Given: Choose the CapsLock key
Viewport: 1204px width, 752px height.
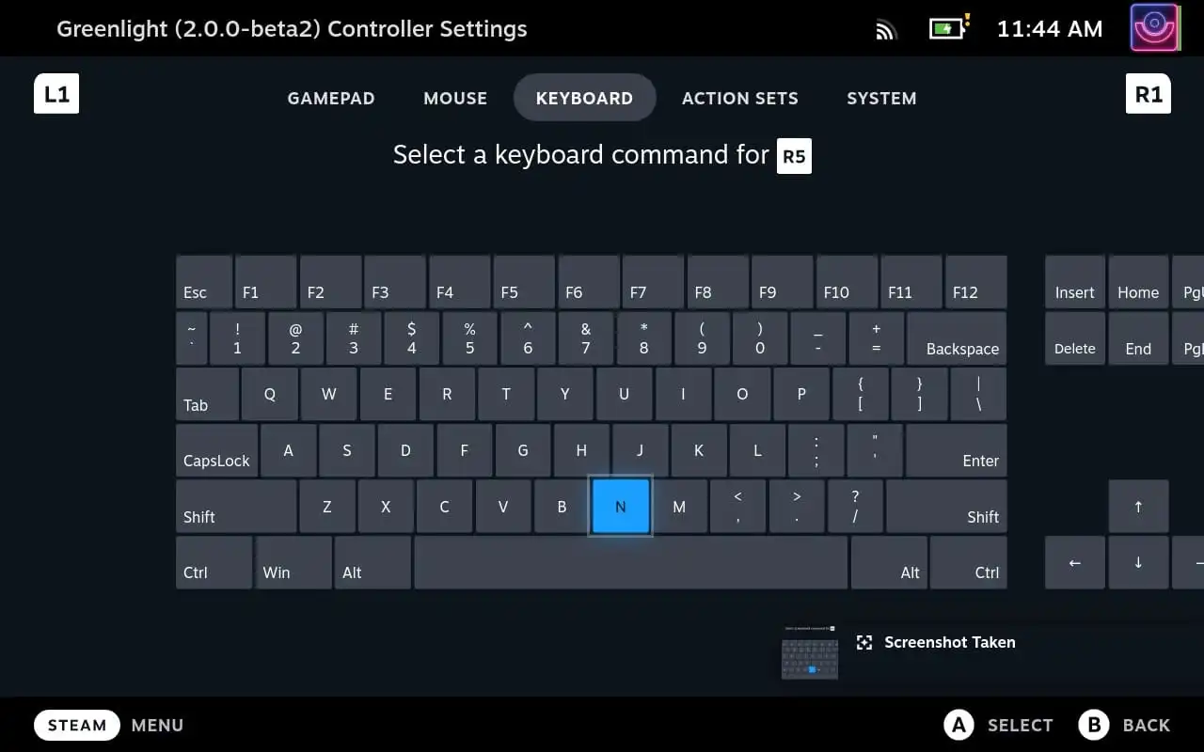Looking at the screenshot, I should coord(216,450).
